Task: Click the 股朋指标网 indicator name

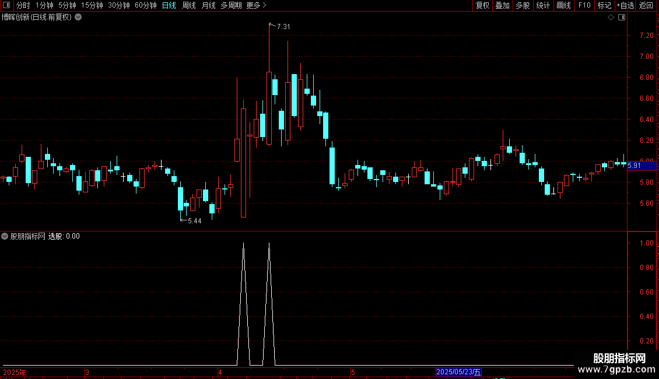Action: (28, 236)
